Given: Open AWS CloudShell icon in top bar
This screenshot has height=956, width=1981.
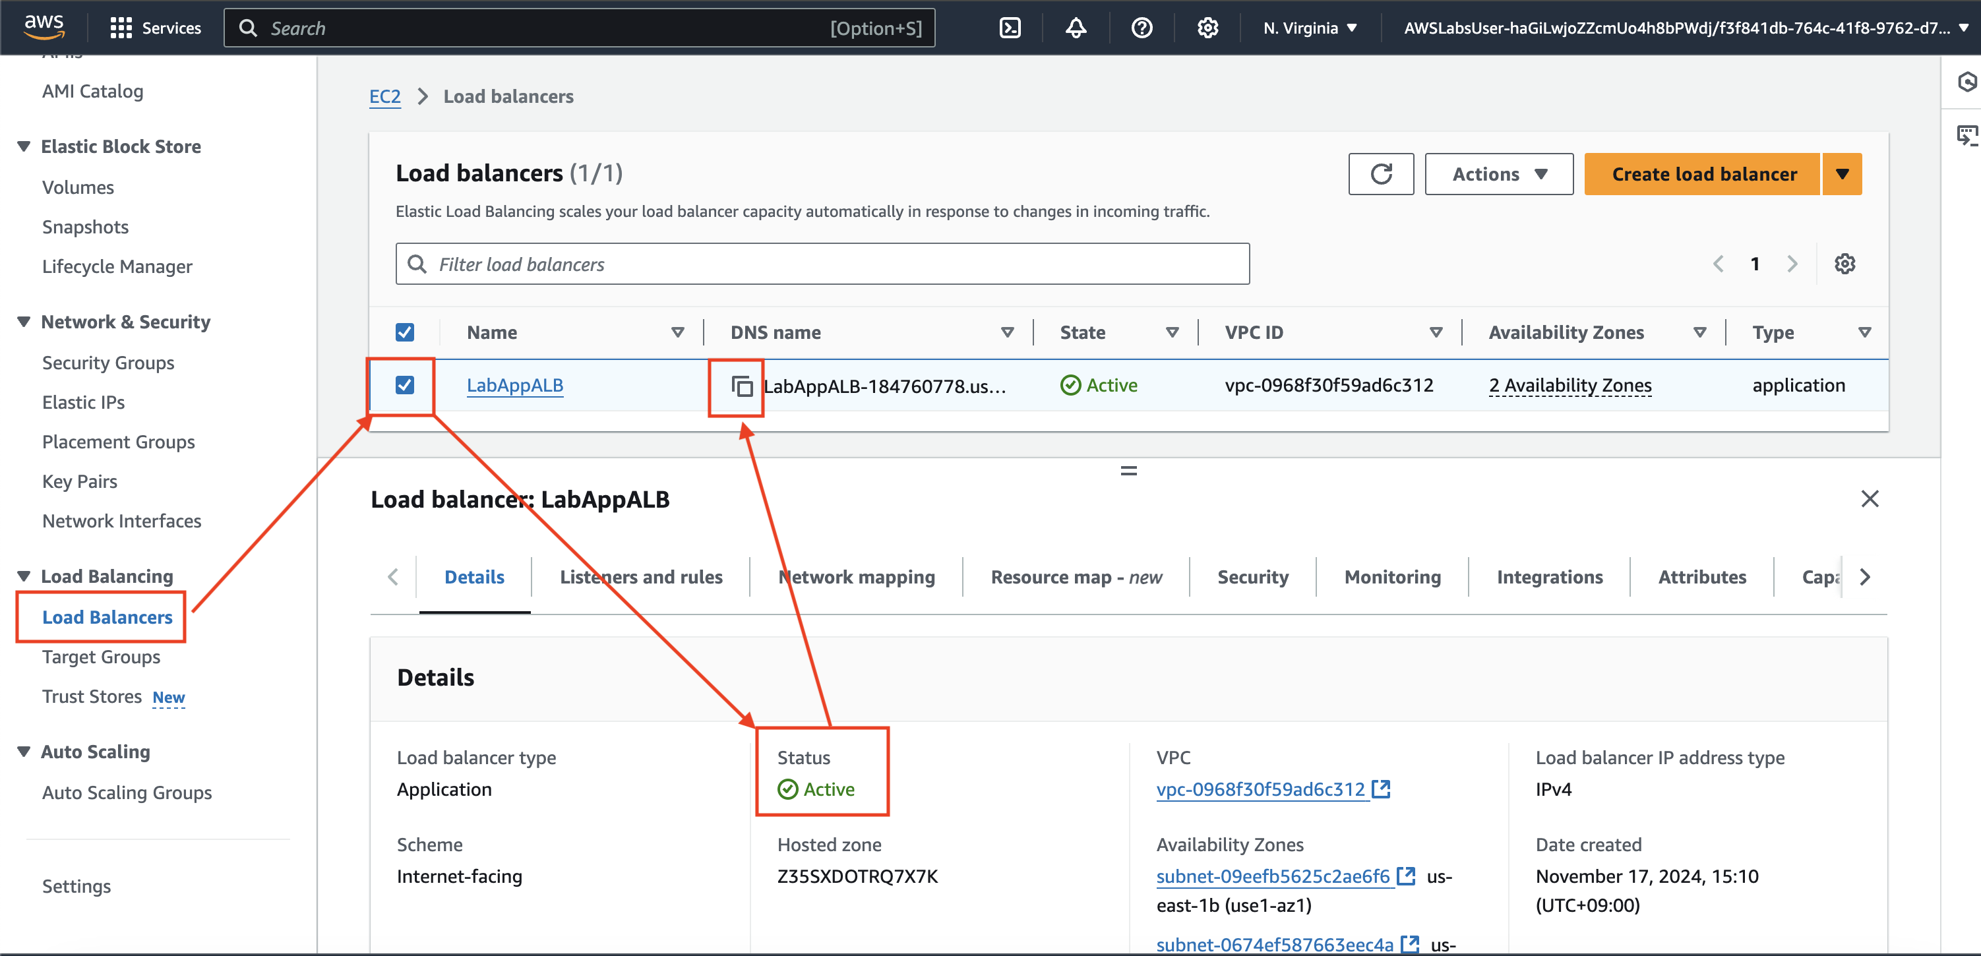Looking at the screenshot, I should 1010,28.
